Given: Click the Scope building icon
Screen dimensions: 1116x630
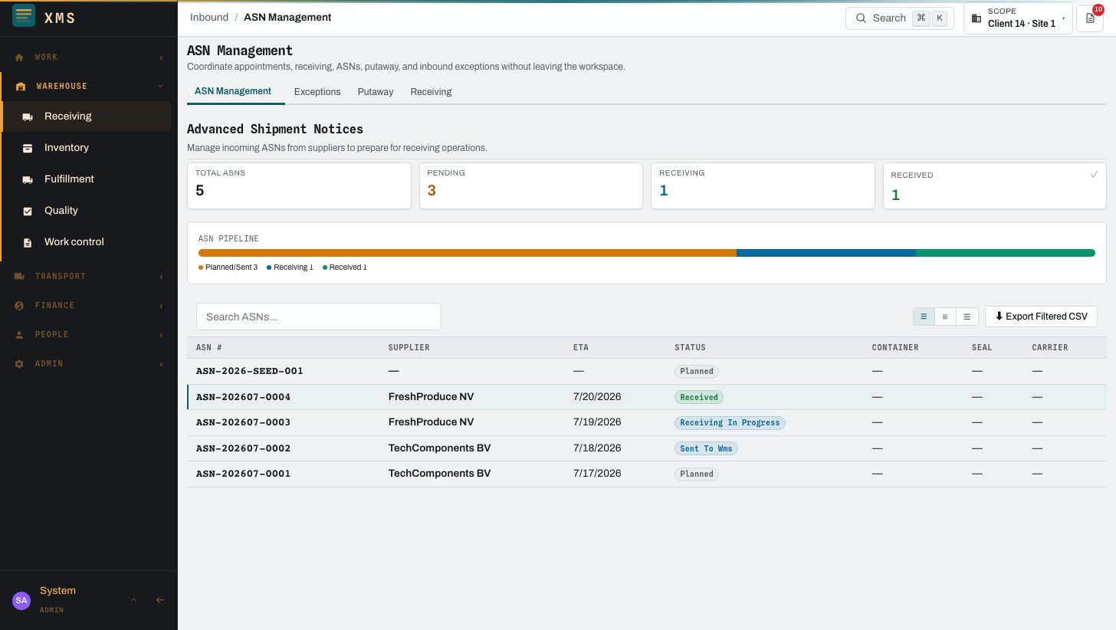Looking at the screenshot, I should 977,18.
